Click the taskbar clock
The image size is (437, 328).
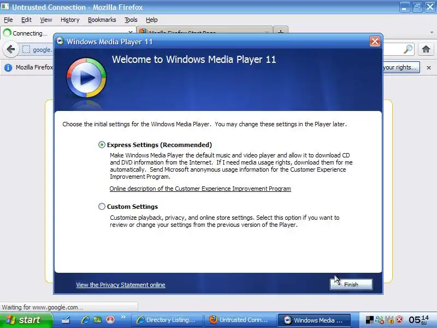[418, 320]
